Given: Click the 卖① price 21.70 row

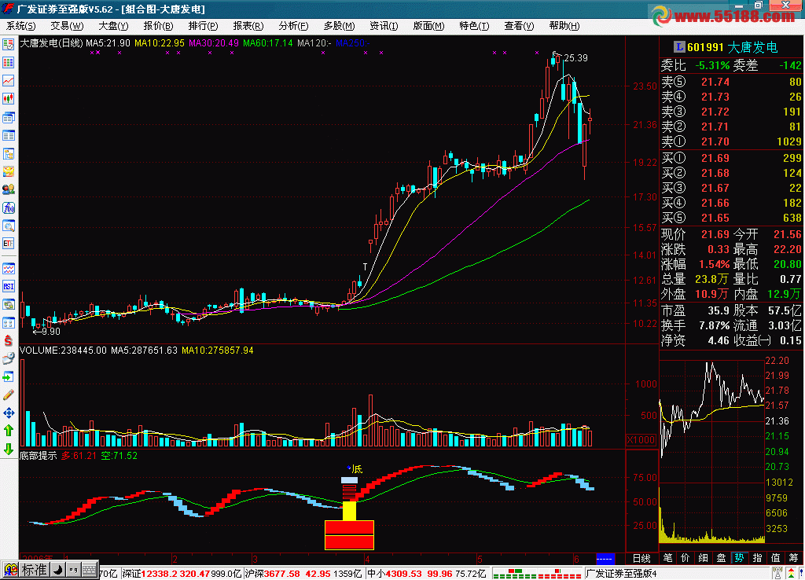Looking at the screenshot, I should coord(731,141).
